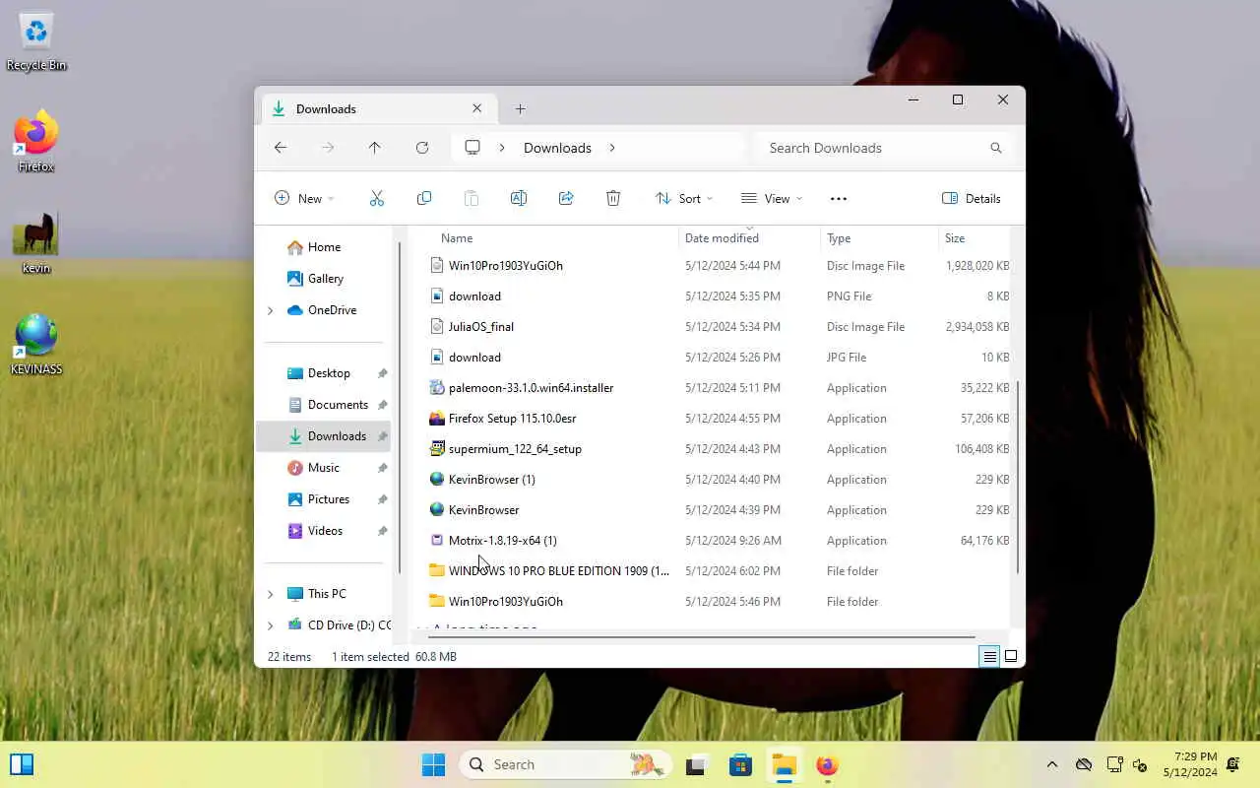The height and width of the screenshot is (788, 1260).
Task: Click the Share icon in toolbar
Action: coord(566,198)
